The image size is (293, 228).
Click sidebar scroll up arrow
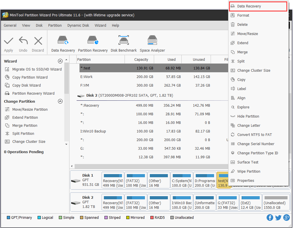pos(66,60)
